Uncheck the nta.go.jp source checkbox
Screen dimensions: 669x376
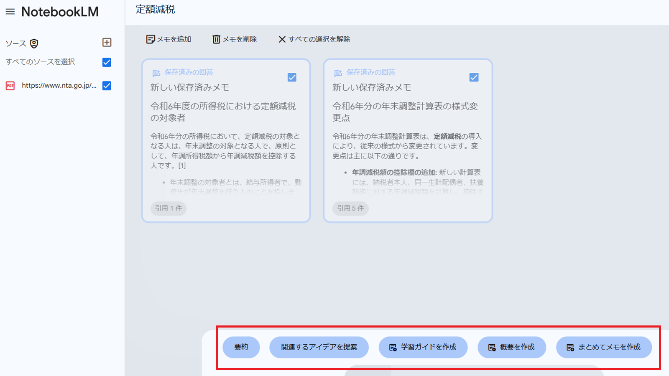click(x=106, y=86)
